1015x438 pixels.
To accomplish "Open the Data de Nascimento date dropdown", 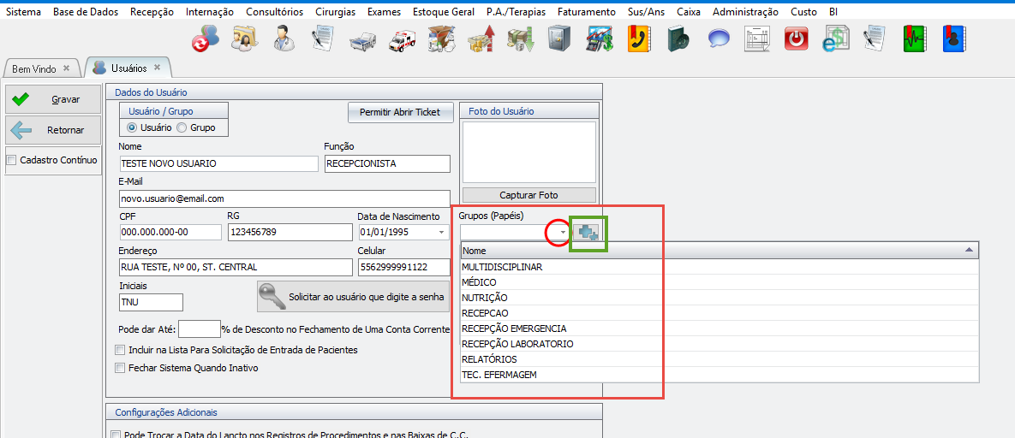I will pos(442,233).
